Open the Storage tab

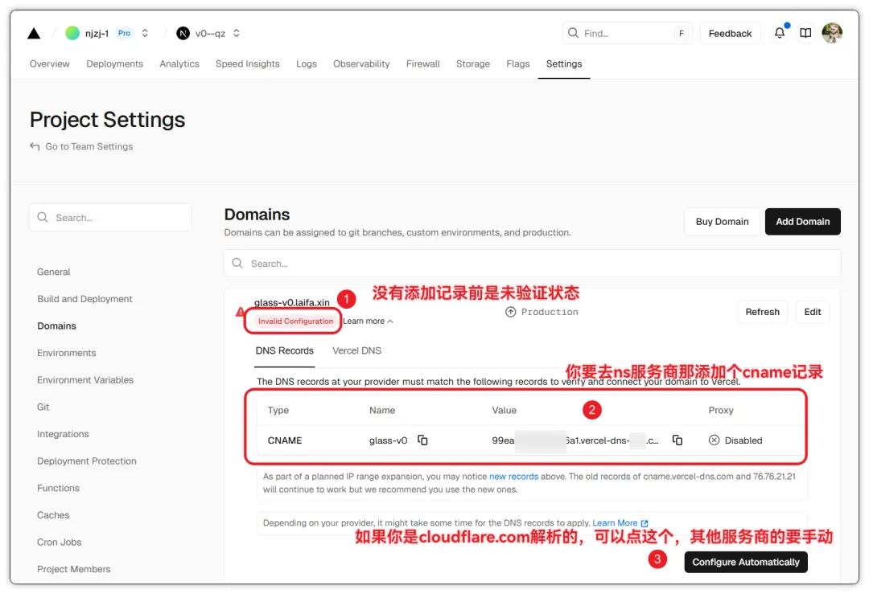tap(473, 63)
